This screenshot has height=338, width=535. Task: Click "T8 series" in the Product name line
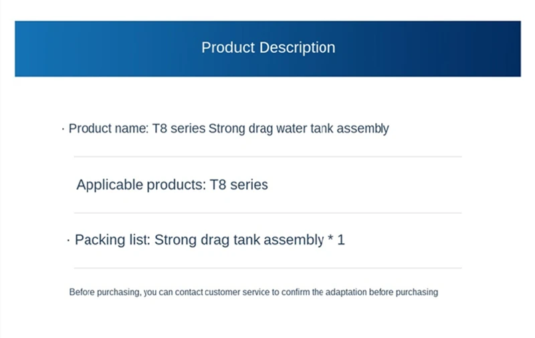point(179,128)
